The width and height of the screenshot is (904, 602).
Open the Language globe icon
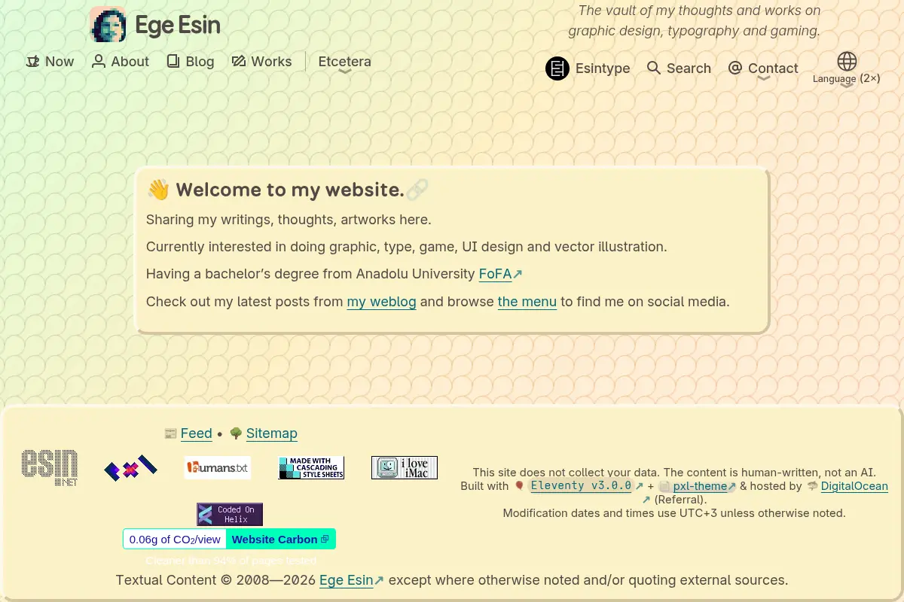click(847, 61)
